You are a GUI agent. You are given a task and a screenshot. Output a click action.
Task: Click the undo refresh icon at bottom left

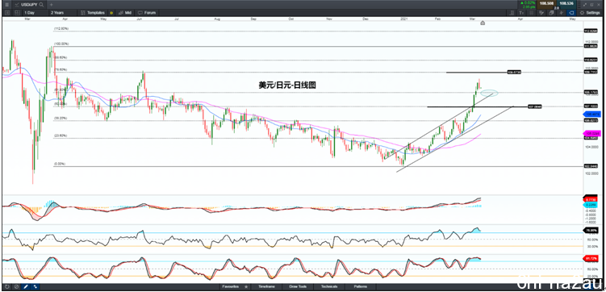[7, 287]
